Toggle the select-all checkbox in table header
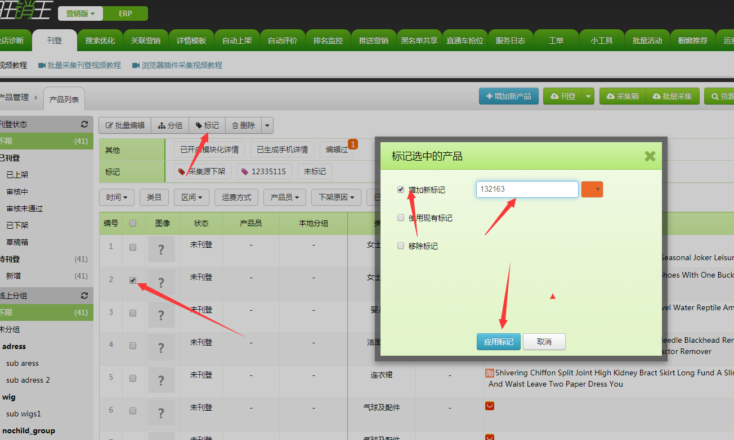The image size is (734, 440). click(x=133, y=223)
